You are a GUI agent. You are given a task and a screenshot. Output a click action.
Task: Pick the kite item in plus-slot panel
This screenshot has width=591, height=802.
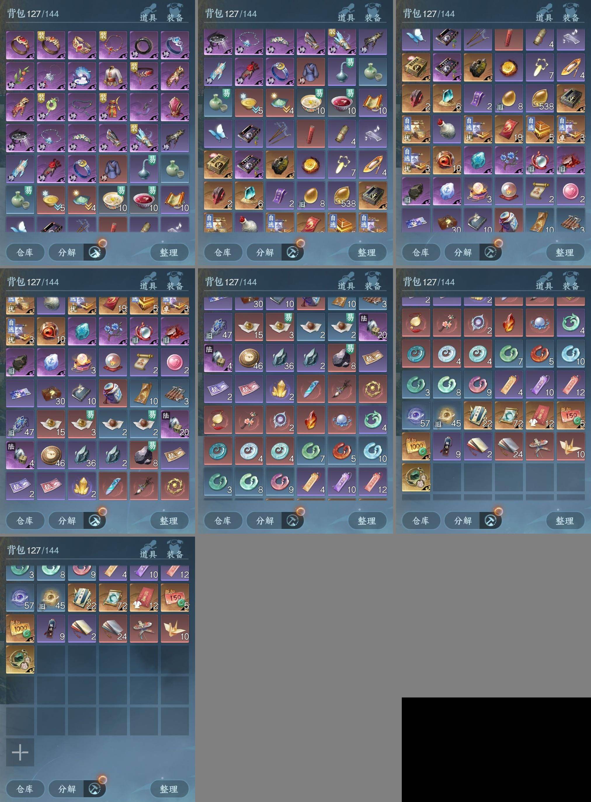click(144, 629)
